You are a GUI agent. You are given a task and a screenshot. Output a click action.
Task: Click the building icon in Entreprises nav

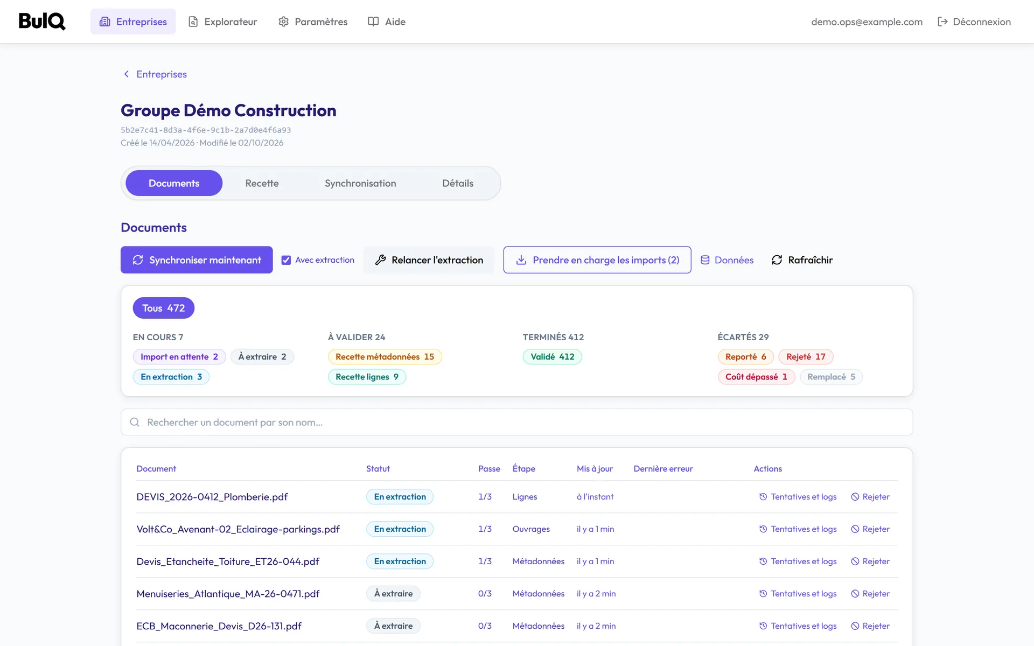(x=105, y=22)
